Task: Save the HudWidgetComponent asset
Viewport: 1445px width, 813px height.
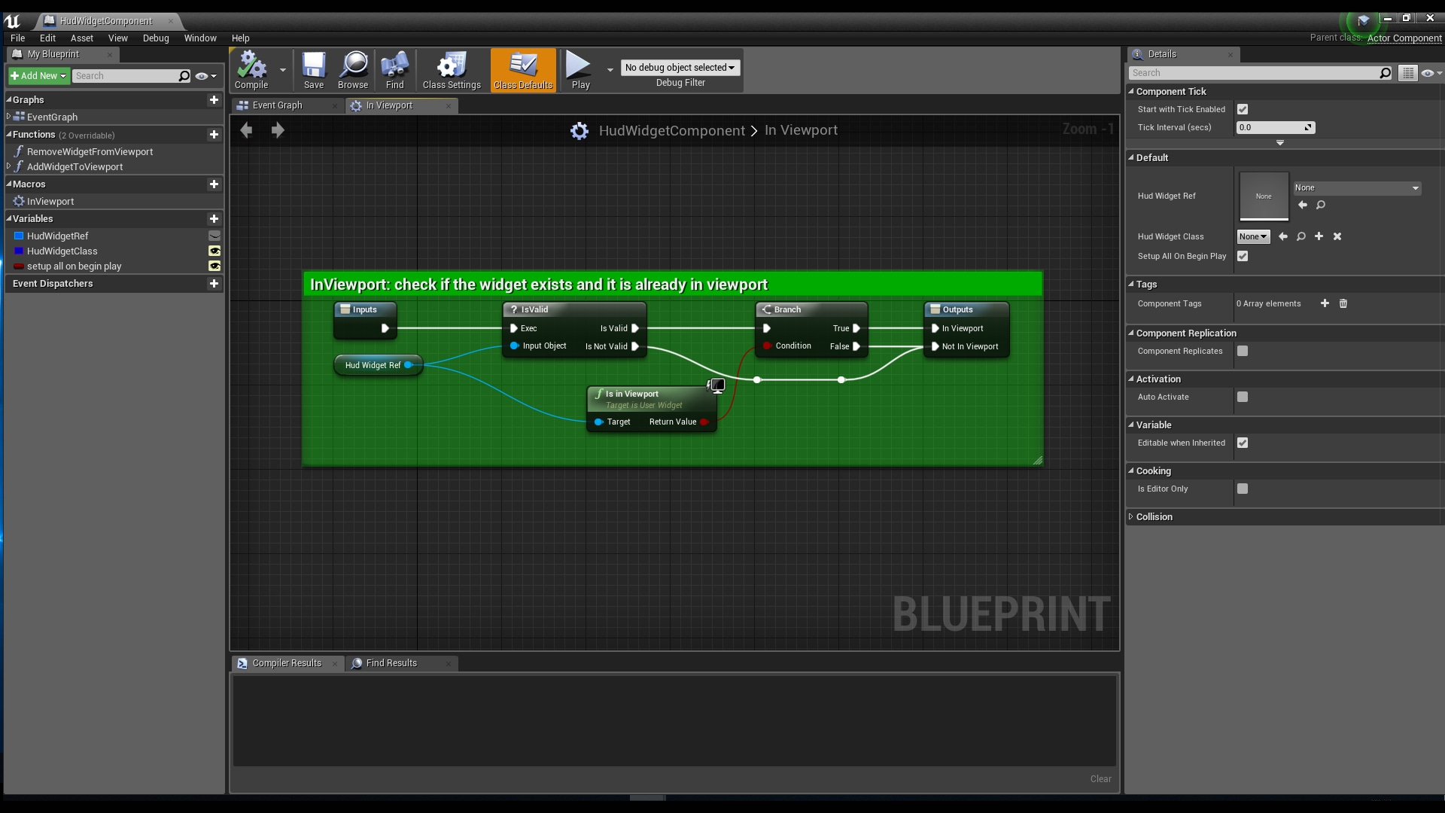Action: click(314, 69)
